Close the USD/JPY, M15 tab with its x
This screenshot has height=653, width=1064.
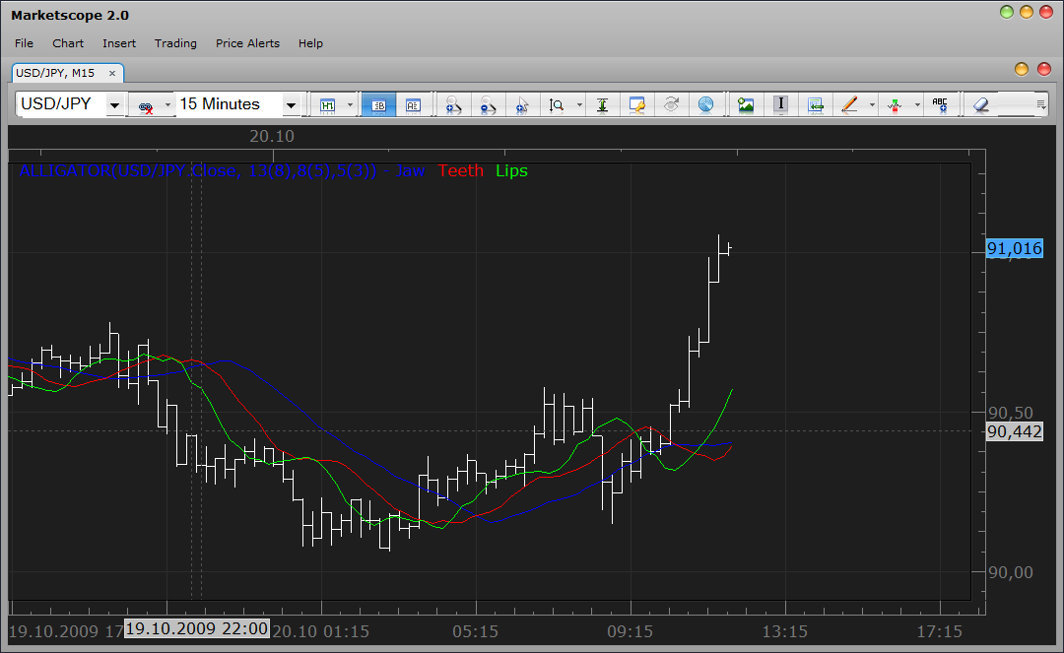coord(112,73)
